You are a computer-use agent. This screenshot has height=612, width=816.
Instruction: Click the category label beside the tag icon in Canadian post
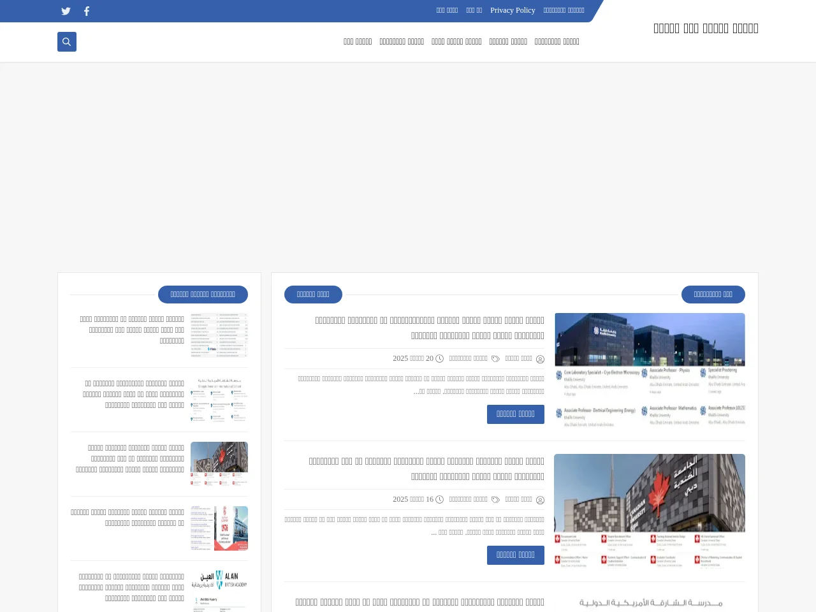[x=468, y=500]
